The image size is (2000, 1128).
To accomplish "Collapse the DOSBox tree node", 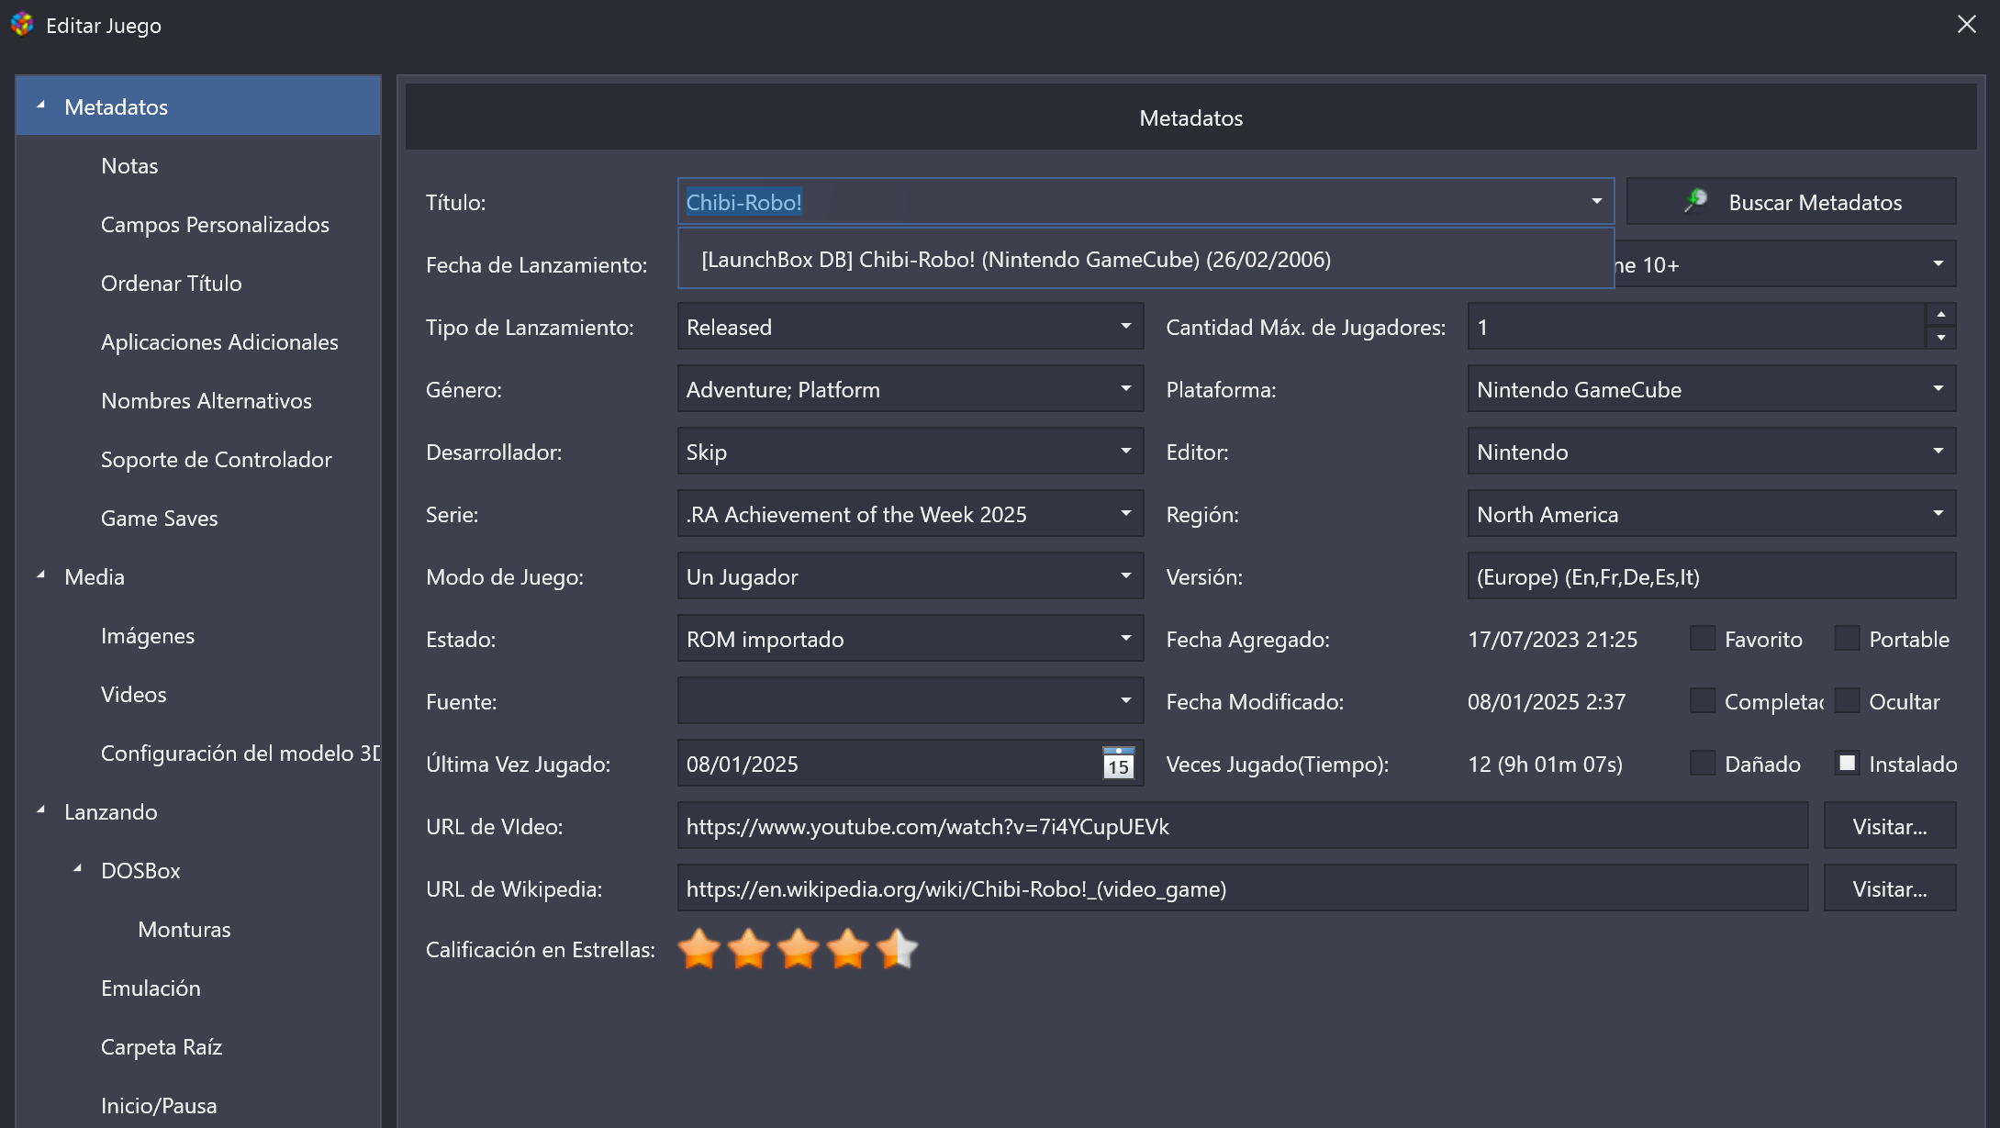I will [x=78, y=870].
